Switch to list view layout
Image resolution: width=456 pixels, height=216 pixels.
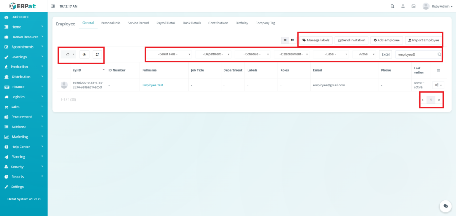[285, 40]
